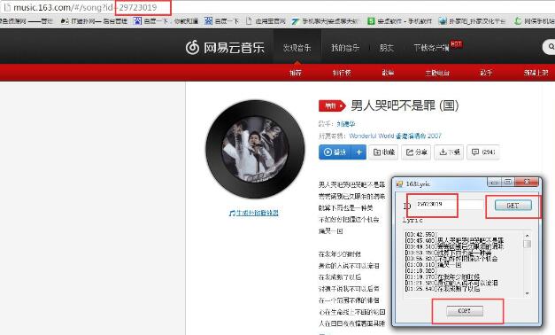Click the browser address bar URL
Viewport: 555px width, 335px height.
click(85, 7)
